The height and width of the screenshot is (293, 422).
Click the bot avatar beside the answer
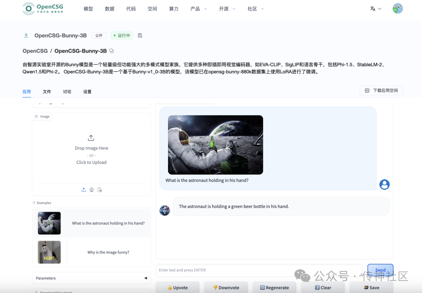click(x=165, y=210)
